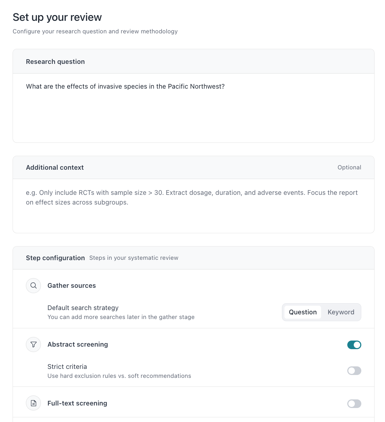Click the Step configuration heading
Viewport: 385px width, 422px height.
[55, 258]
